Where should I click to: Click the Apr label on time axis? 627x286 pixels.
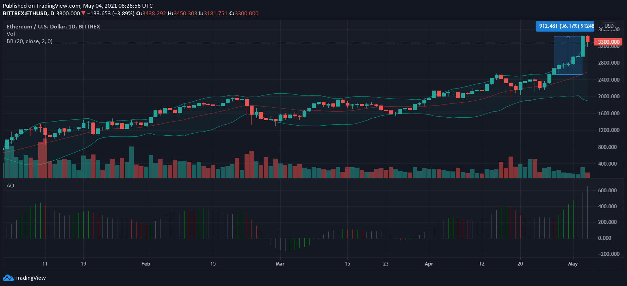[429, 264]
